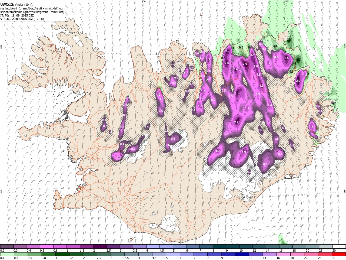This screenshot has height=260, width=346.
Task: Click the lavender 14 rain scale swatch
Action: (x=270, y=254)
